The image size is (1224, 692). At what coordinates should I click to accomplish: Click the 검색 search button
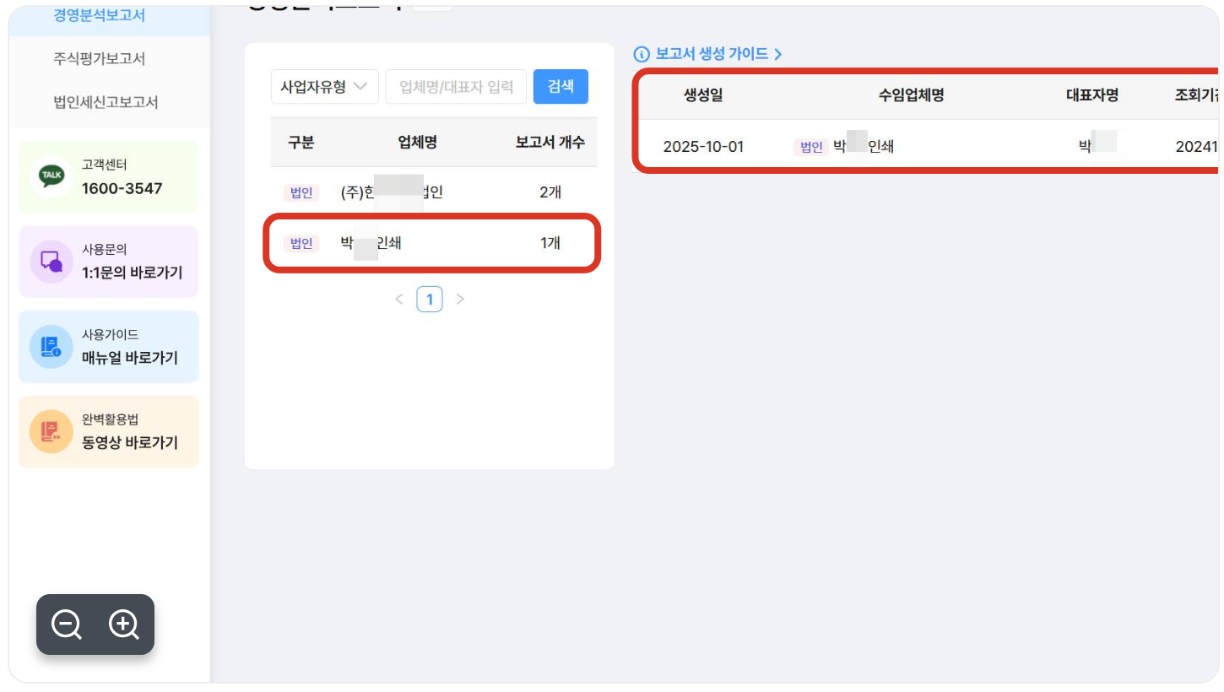click(x=561, y=86)
